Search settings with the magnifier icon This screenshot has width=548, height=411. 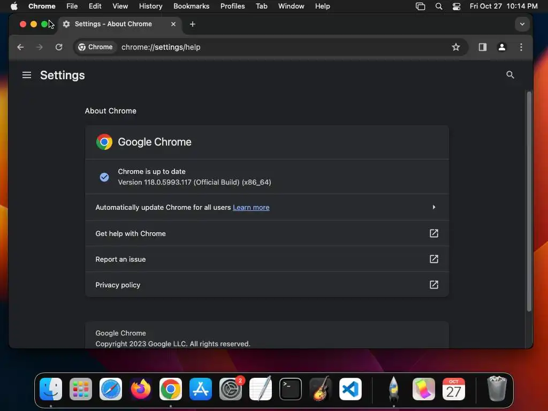point(510,75)
